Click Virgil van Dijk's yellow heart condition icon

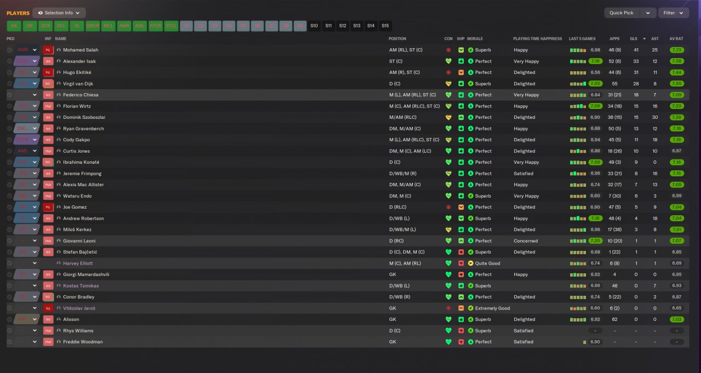(449, 84)
